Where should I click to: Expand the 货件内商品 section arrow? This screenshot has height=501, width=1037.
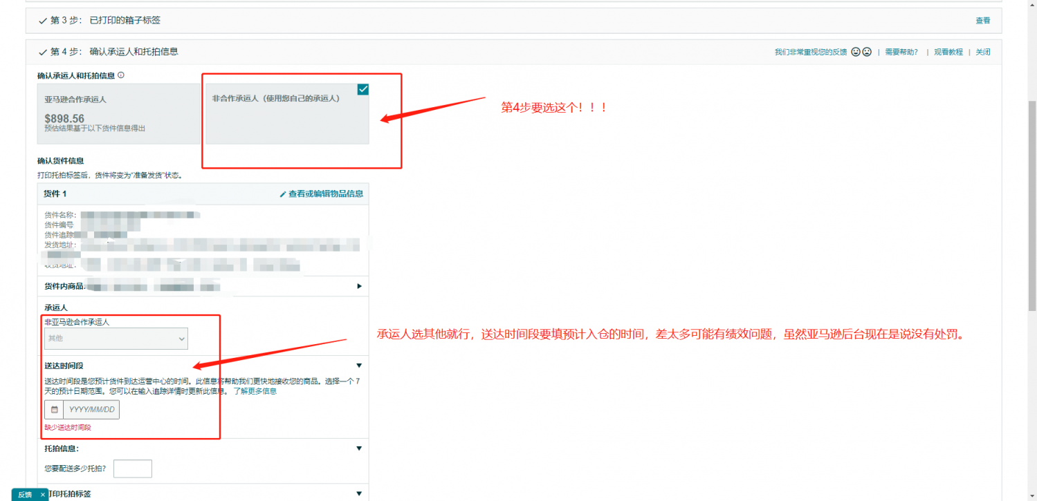point(359,286)
